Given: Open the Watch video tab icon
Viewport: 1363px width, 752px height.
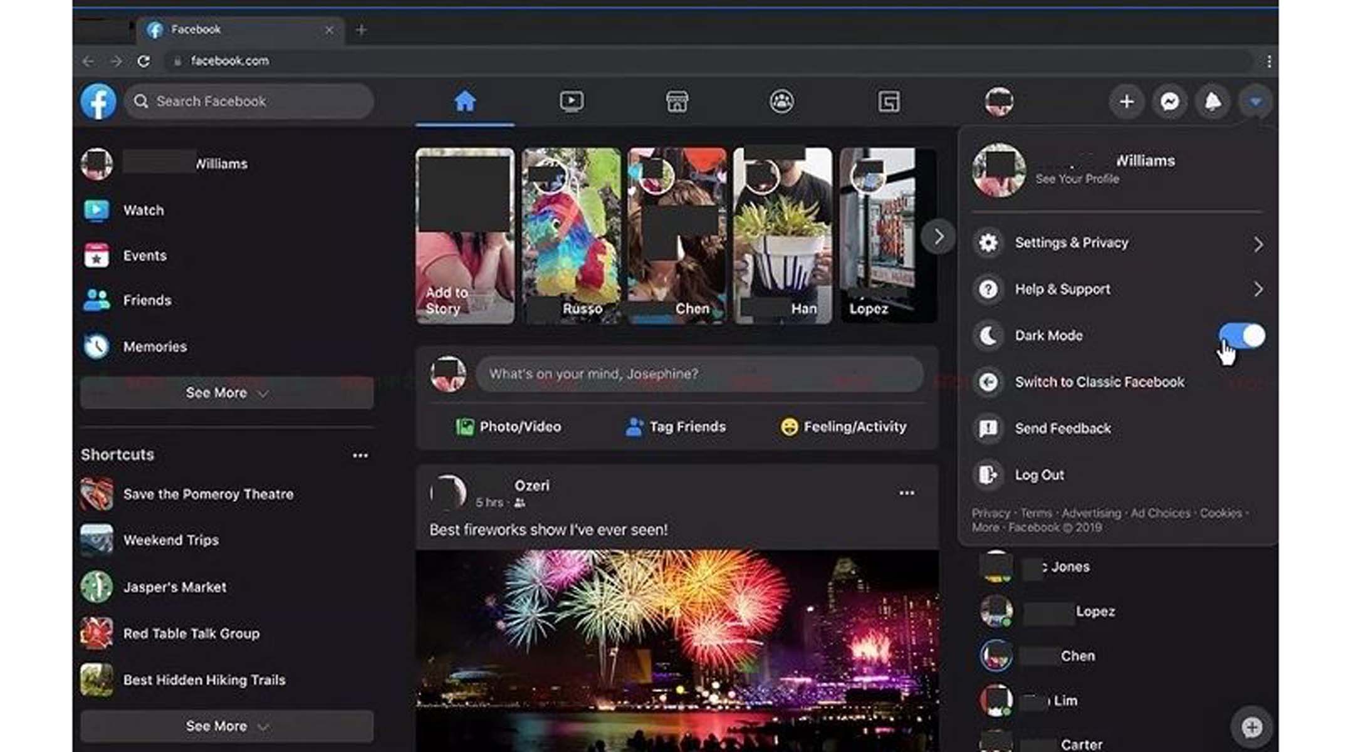Looking at the screenshot, I should [x=571, y=102].
